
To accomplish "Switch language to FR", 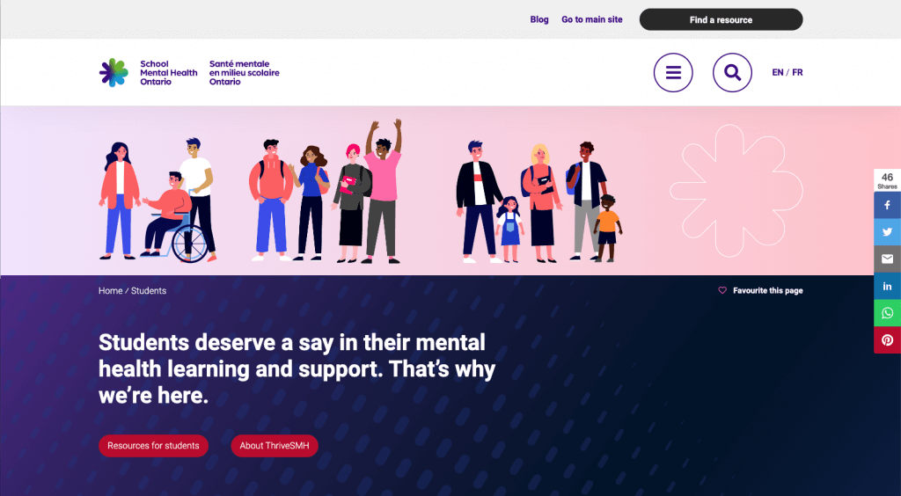I will 797,72.
